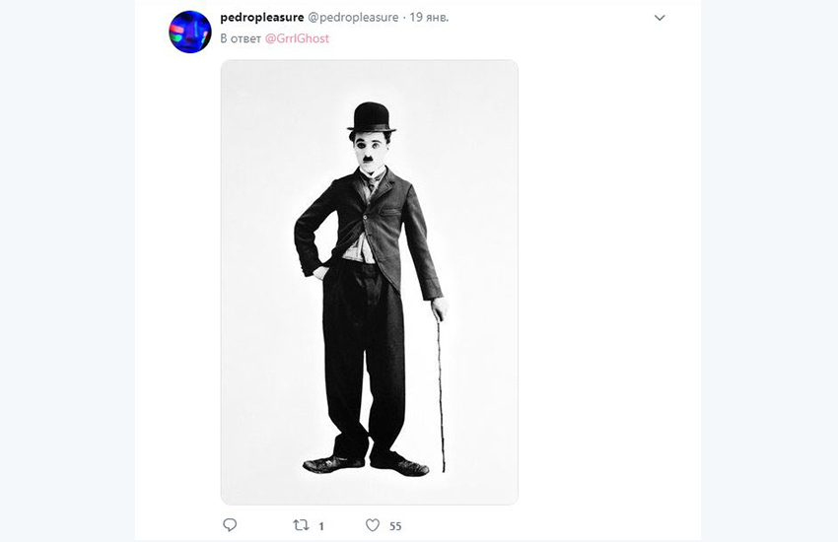Like the tweet with the heart icon
Viewport: 838px width, 542px height.
click(x=373, y=525)
